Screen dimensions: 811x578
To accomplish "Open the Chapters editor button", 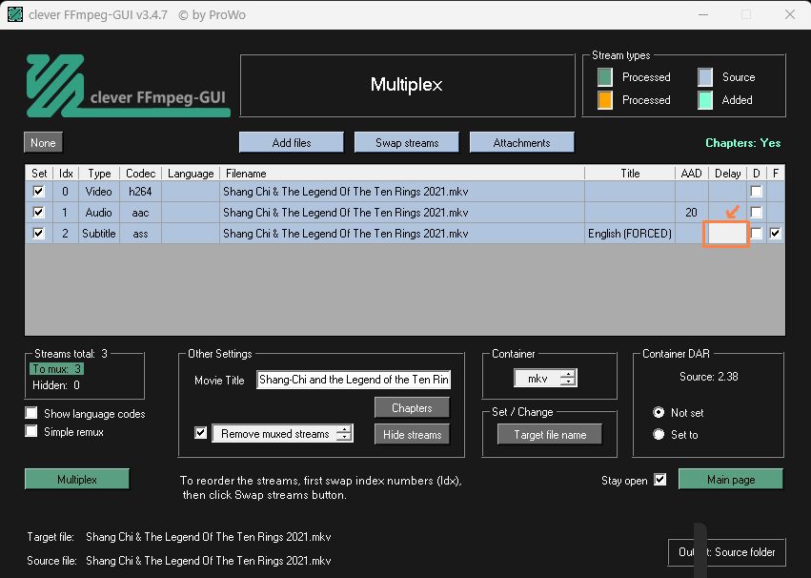I will coord(412,408).
